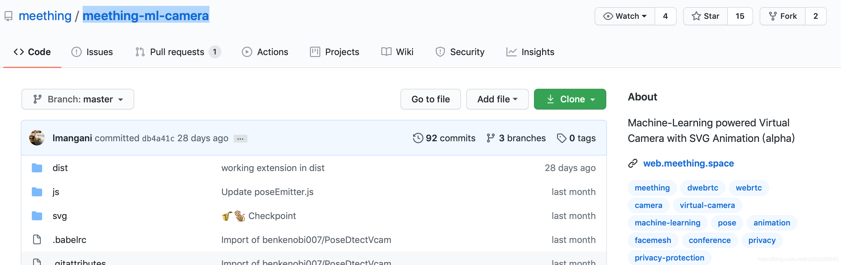Screen dimensions: 841x265
Task: Fork the repository
Action: point(783,16)
